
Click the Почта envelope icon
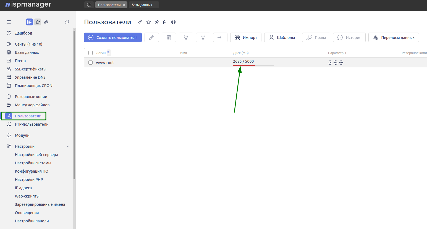coord(9,61)
